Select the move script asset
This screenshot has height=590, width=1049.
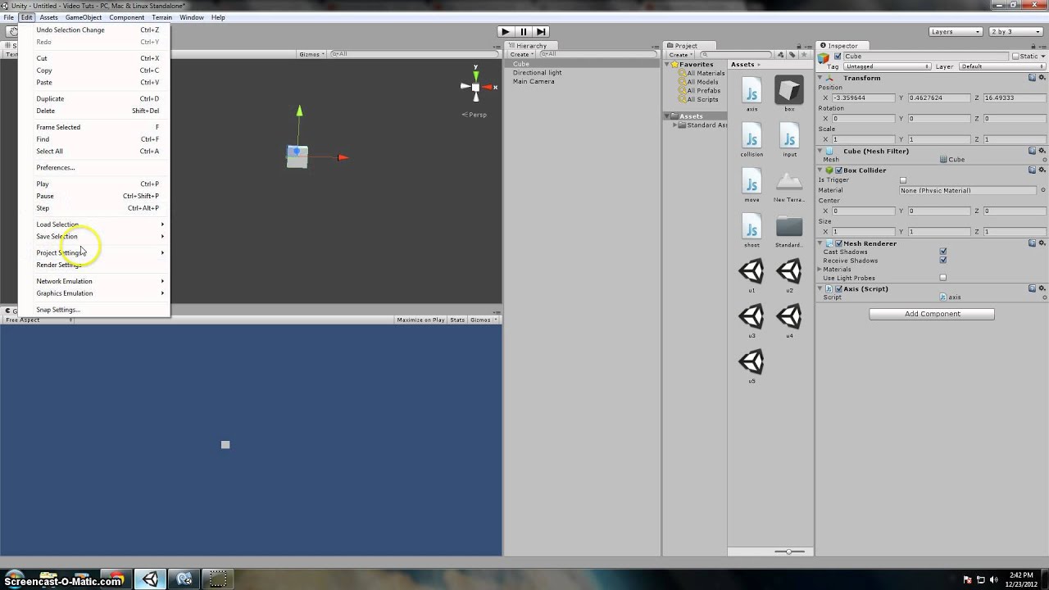coord(752,181)
